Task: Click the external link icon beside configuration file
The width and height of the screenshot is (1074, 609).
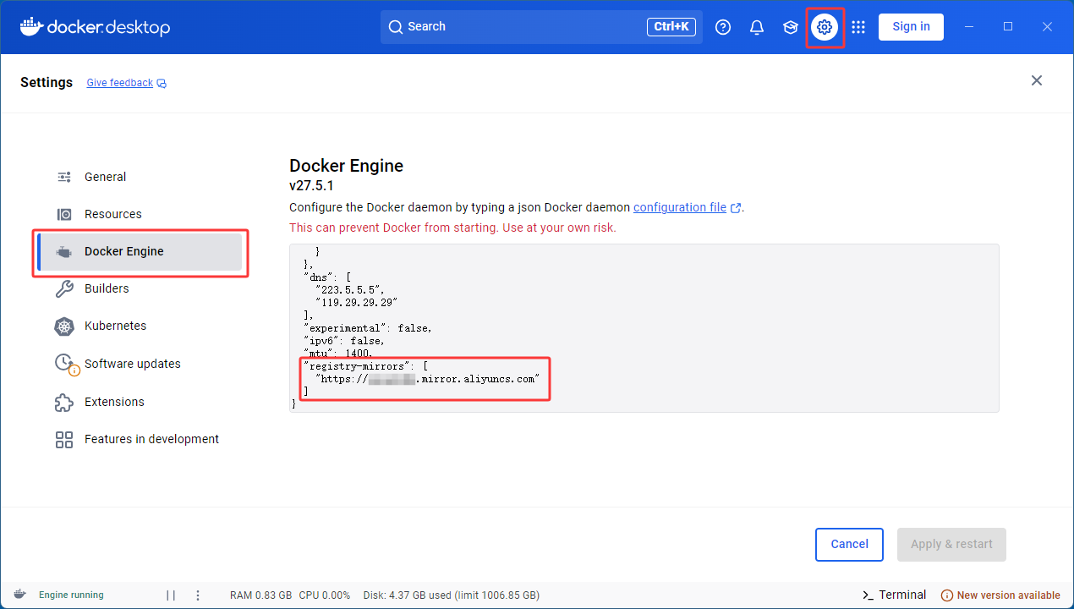Action: tap(736, 208)
